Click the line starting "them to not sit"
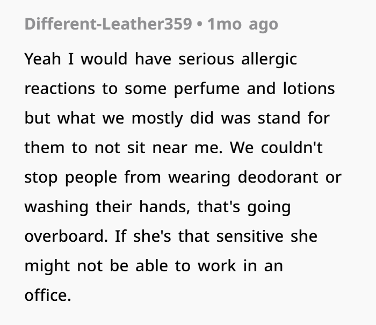 click(173, 147)
